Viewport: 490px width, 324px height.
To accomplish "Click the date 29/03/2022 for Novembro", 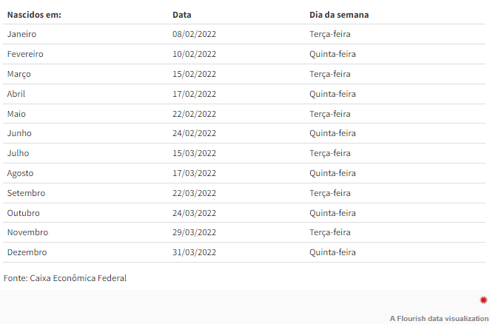I will [194, 233].
